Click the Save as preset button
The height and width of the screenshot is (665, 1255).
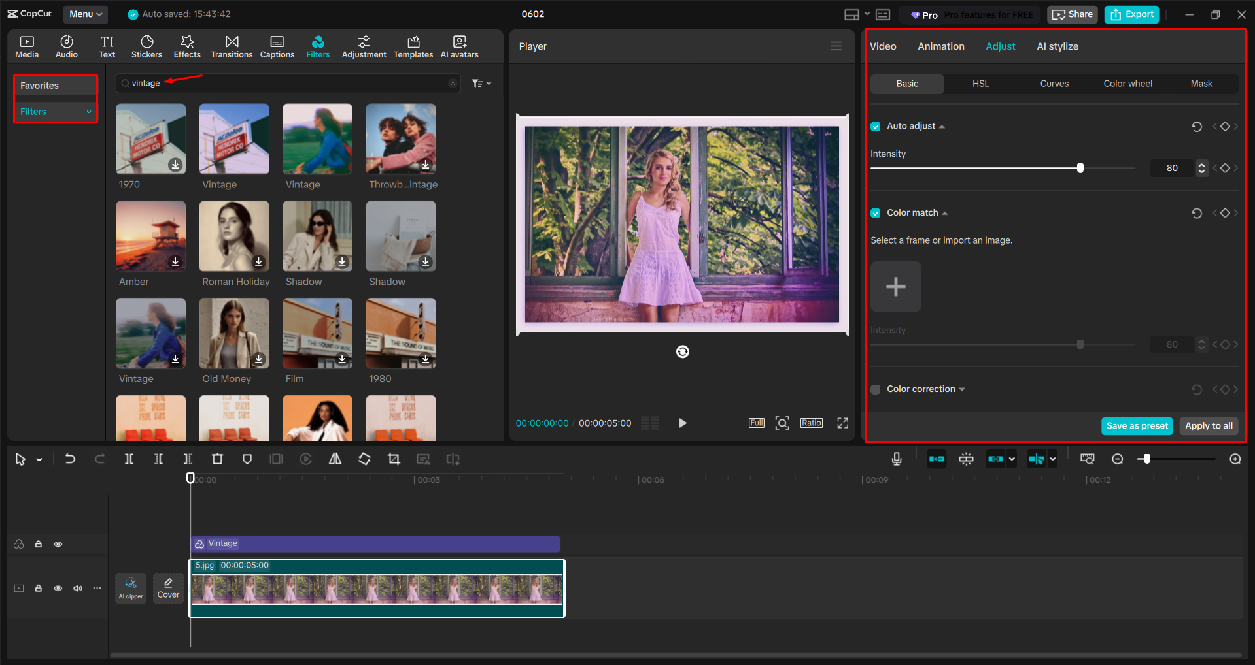tap(1137, 425)
